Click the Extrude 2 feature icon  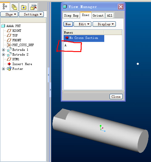(x=9, y=54)
